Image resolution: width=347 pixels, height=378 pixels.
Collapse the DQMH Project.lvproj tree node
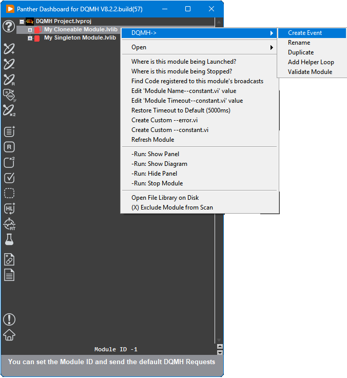(x=22, y=22)
